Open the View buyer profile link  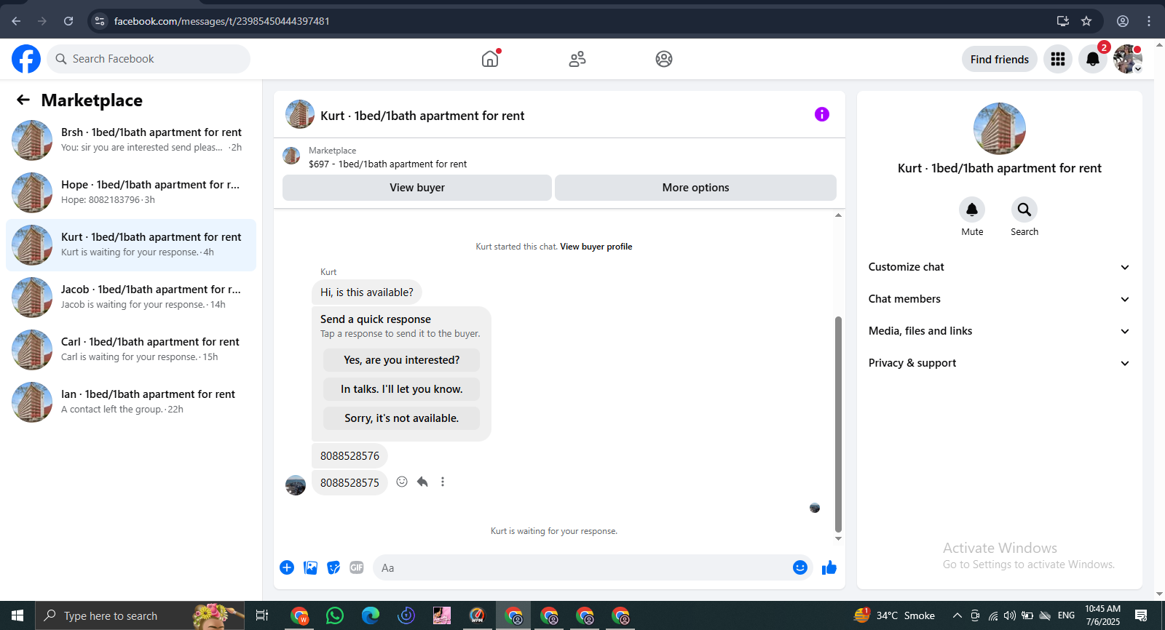coord(596,247)
